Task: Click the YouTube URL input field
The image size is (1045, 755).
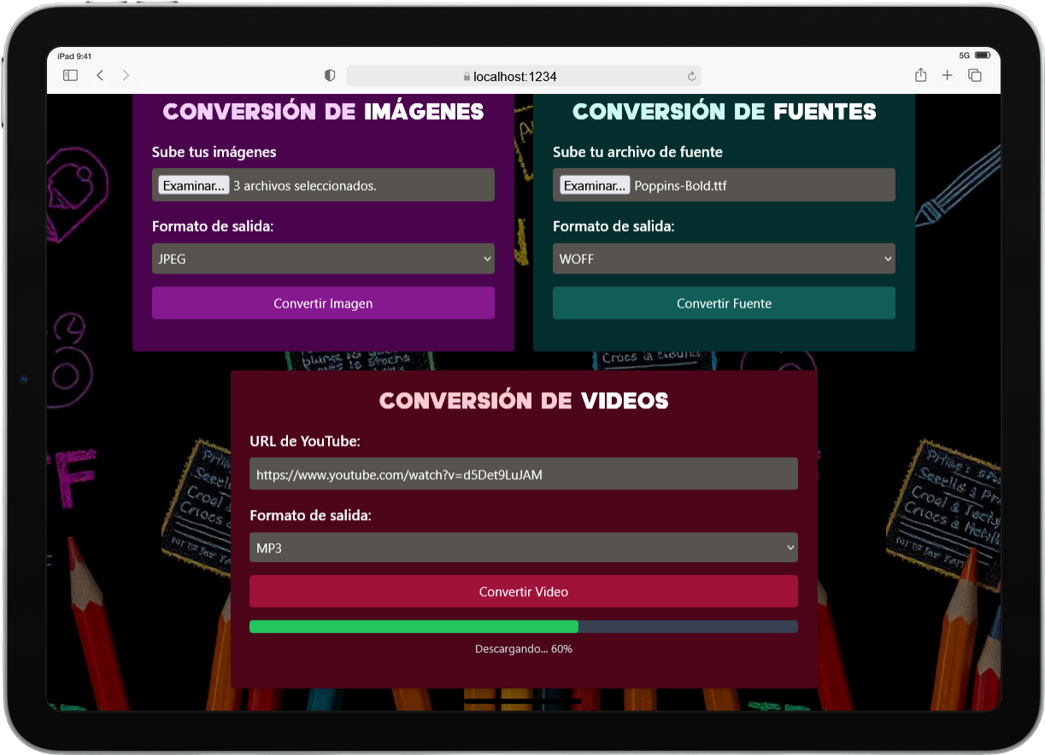Action: pyautogui.click(x=523, y=474)
